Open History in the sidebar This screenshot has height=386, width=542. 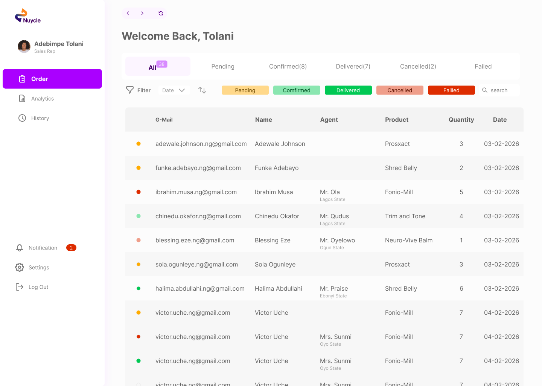click(40, 118)
